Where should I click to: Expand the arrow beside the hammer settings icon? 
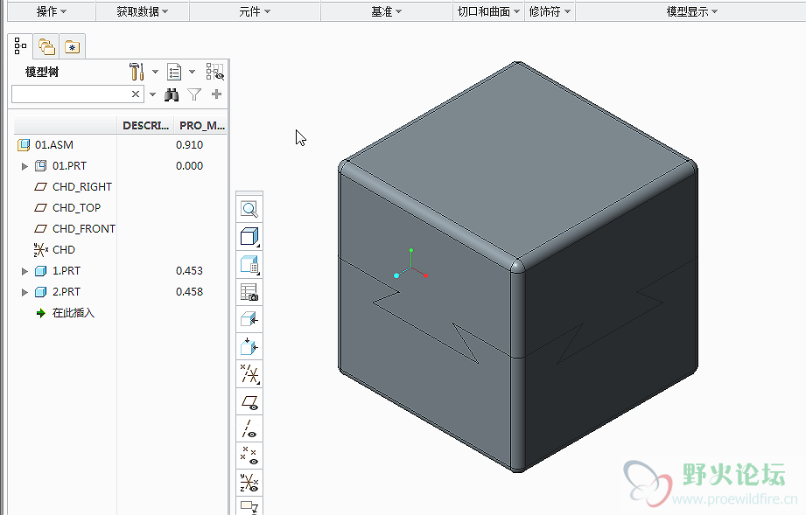click(155, 72)
